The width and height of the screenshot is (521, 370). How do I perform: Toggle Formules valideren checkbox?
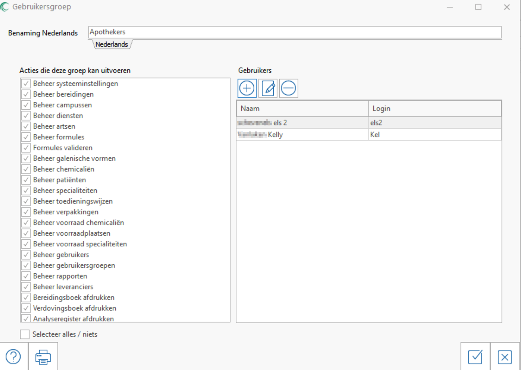coord(26,148)
